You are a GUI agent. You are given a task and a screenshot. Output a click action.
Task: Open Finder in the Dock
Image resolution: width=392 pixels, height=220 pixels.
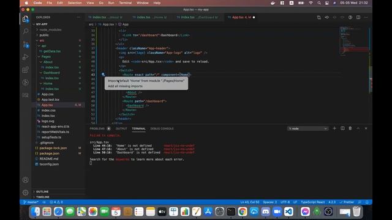coord(36,211)
